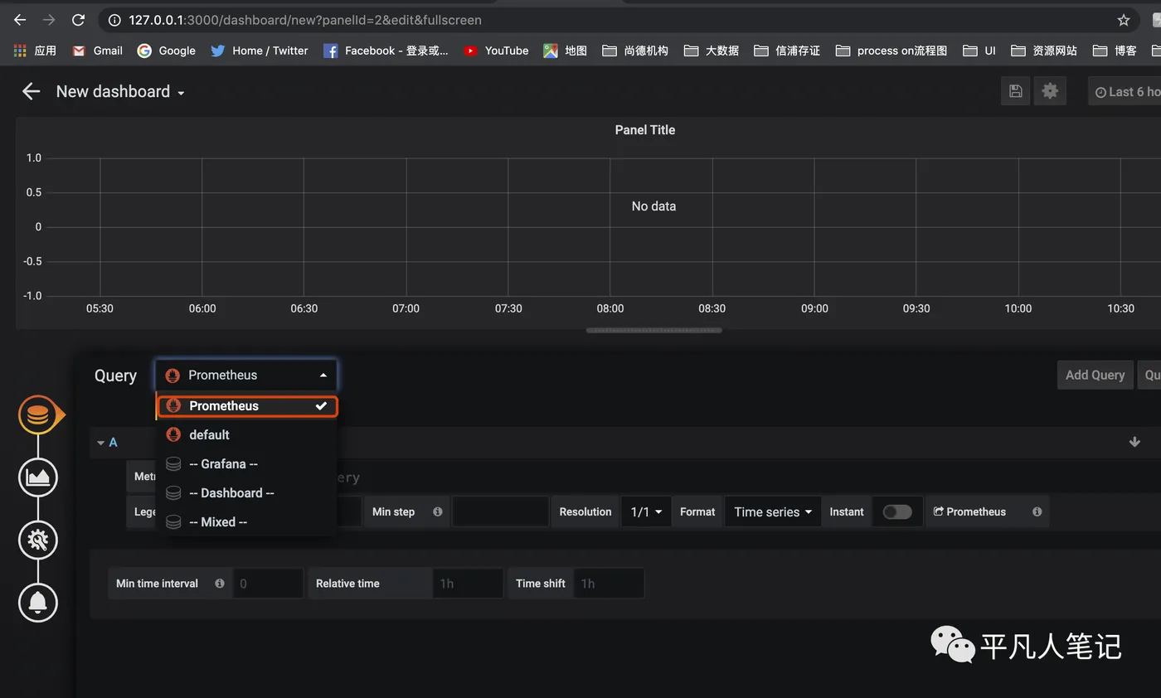Click the Min step input field
The height and width of the screenshot is (698, 1161).
tap(500, 511)
